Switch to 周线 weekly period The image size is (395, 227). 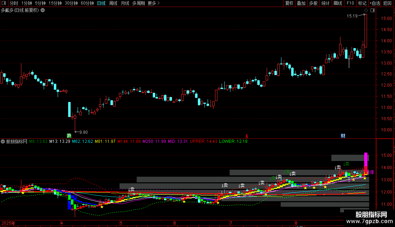(113, 3)
